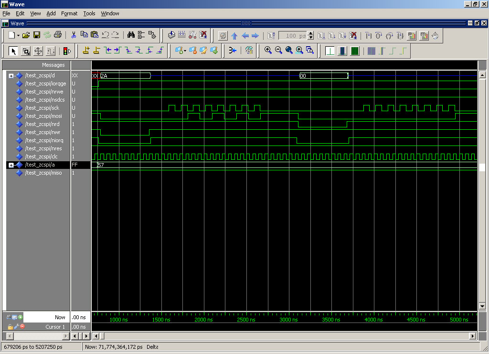This screenshot has width=489, height=354.
Task: Open the Format menu
Action: click(x=69, y=13)
